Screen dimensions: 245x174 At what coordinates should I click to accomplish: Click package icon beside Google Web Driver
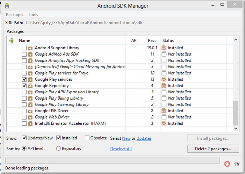pyautogui.click(x=30, y=117)
